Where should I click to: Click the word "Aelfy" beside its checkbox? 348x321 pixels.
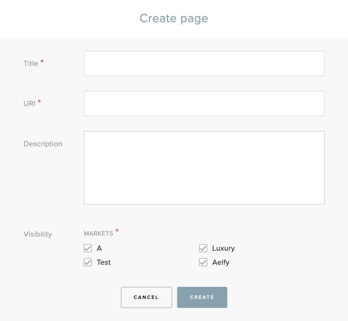click(221, 262)
